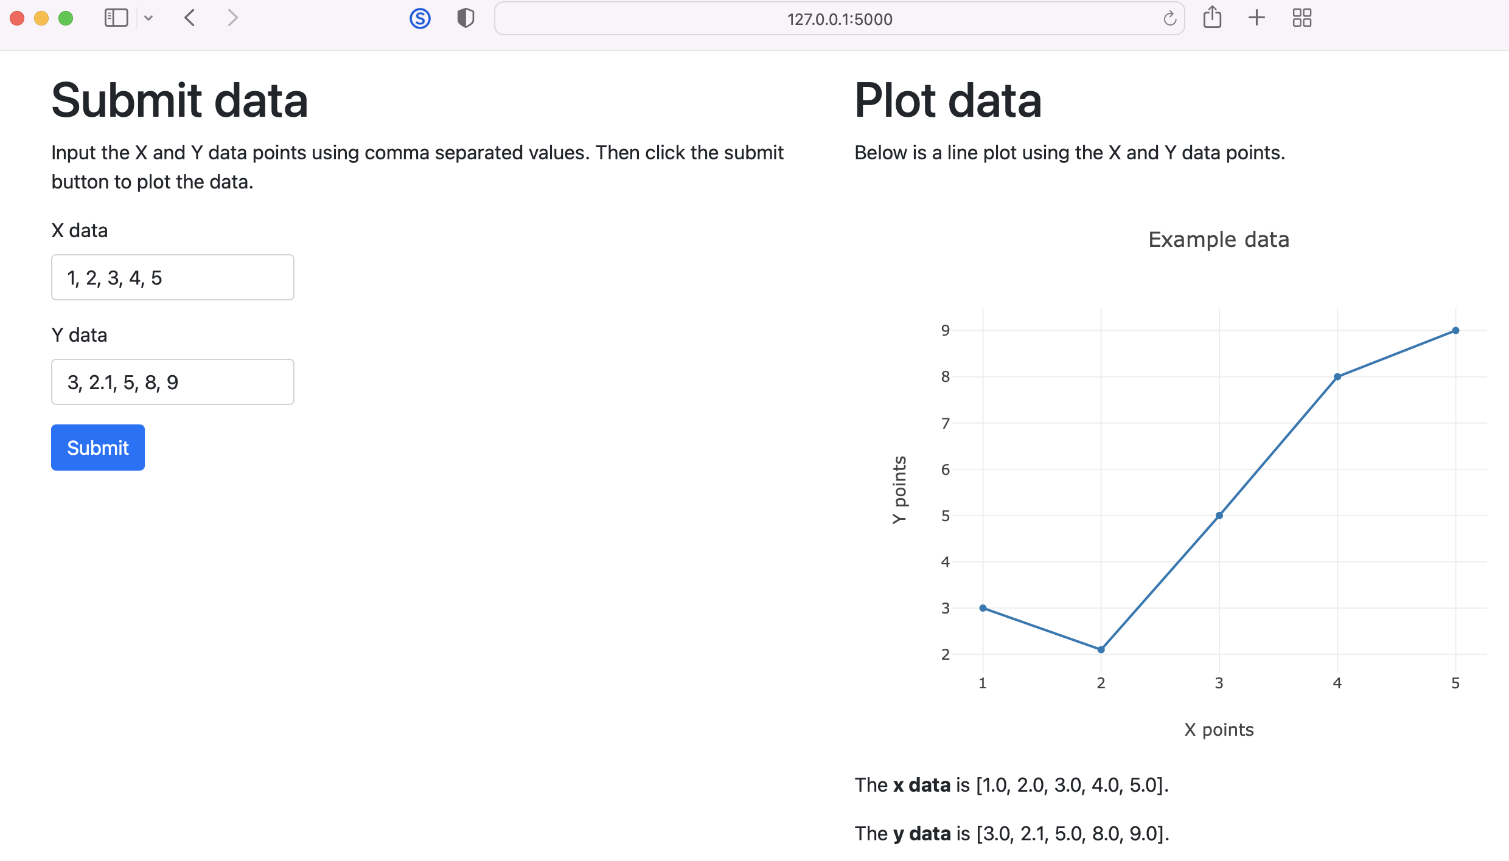Click the plot point at x=4
The width and height of the screenshot is (1509, 861).
pyautogui.click(x=1337, y=377)
